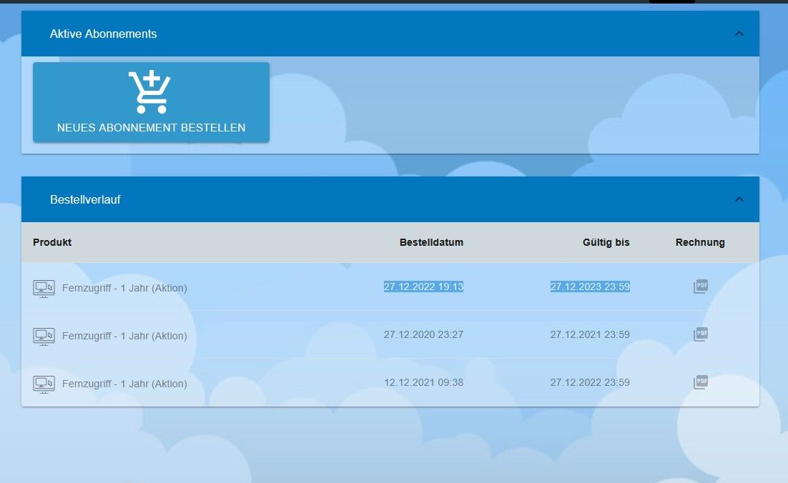
Task: Click the Gültig bis column header
Action: 606,242
